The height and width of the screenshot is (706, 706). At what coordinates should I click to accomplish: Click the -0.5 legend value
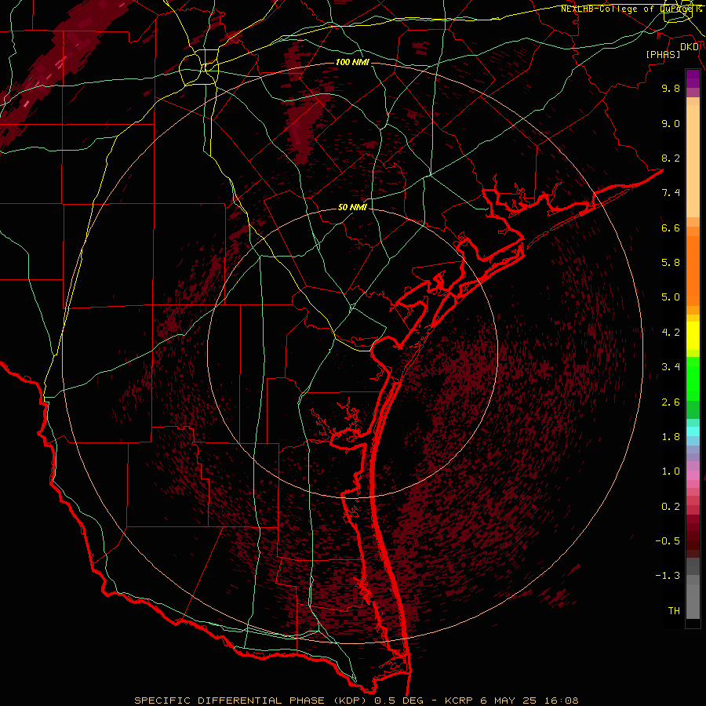click(668, 541)
